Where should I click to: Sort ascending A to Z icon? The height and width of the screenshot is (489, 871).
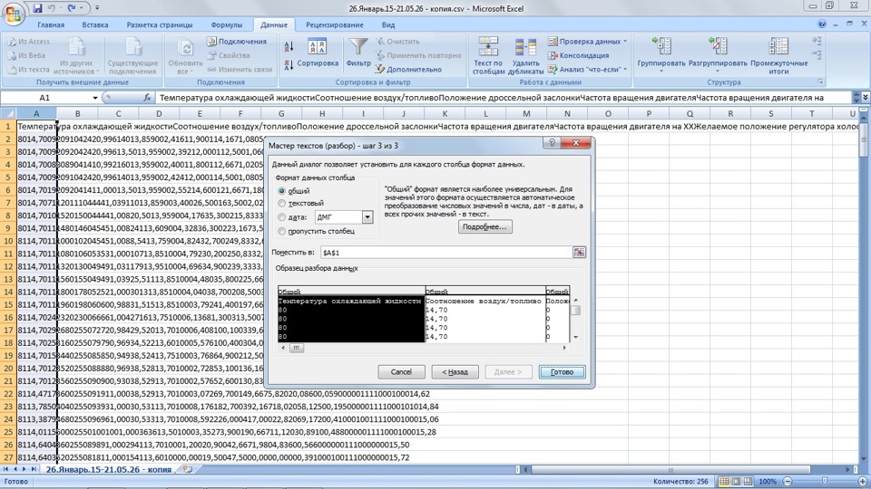(289, 46)
